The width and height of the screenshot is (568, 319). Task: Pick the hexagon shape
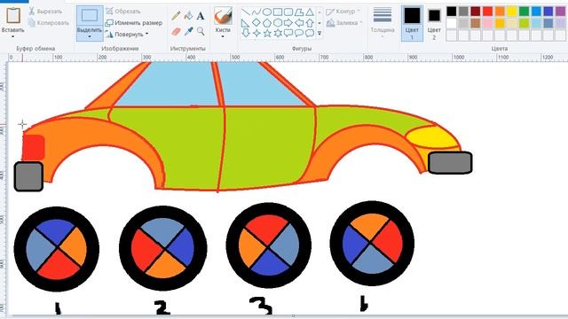click(x=278, y=23)
